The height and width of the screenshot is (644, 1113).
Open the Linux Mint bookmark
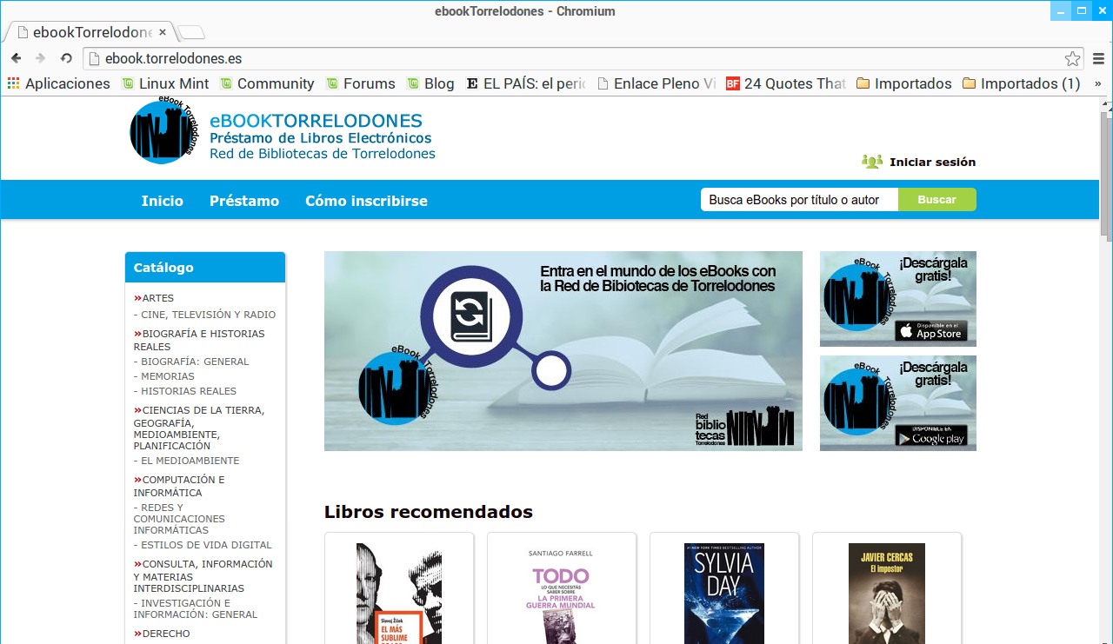[x=166, y=83]
